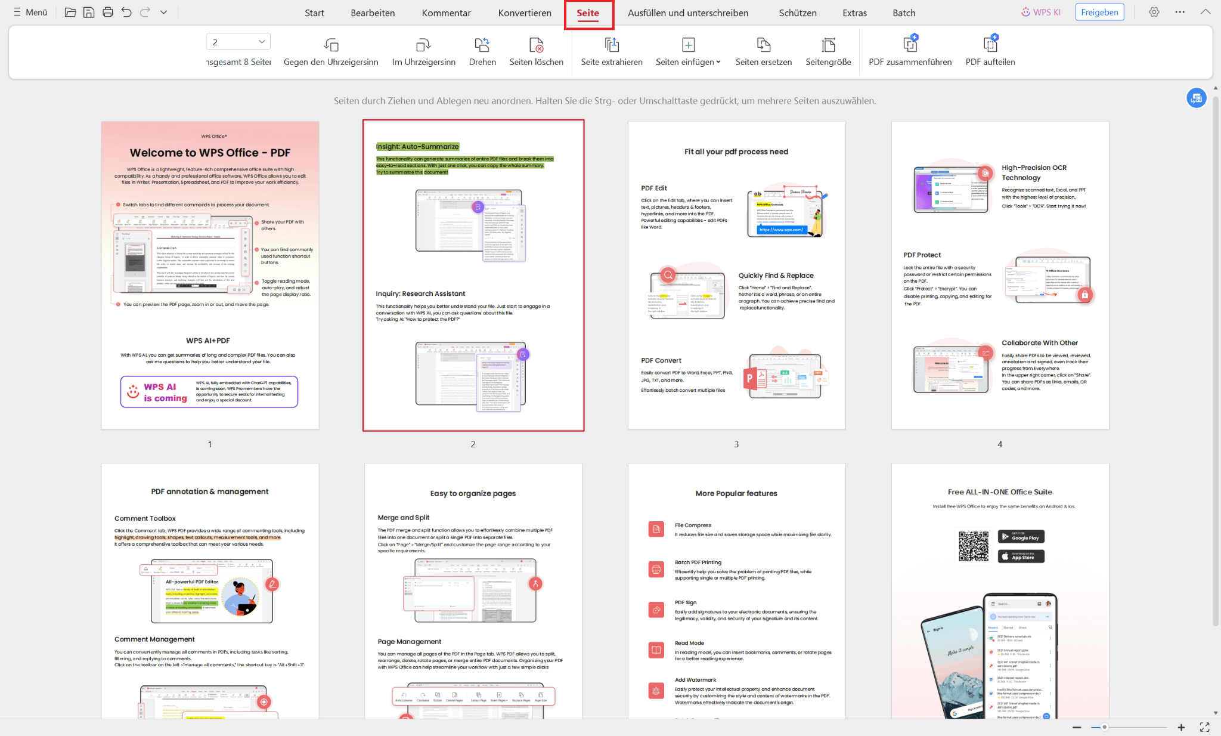Split the document using PDF aufteilen
The height and width of the screenshot is (736, 1221).
pos(990,51)
